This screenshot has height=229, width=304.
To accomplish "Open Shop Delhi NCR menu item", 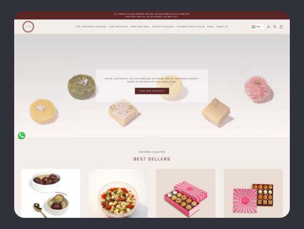I will coord(119,26).
